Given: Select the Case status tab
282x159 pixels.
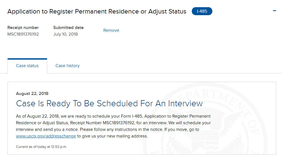Looking at the screenshot, I should (27, 66).
